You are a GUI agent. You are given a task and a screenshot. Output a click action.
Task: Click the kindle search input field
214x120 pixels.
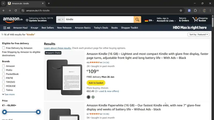point(99,19)
